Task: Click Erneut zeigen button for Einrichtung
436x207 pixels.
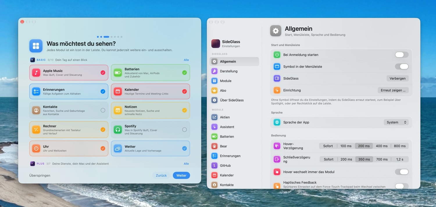Action: [x=393, y=90]
